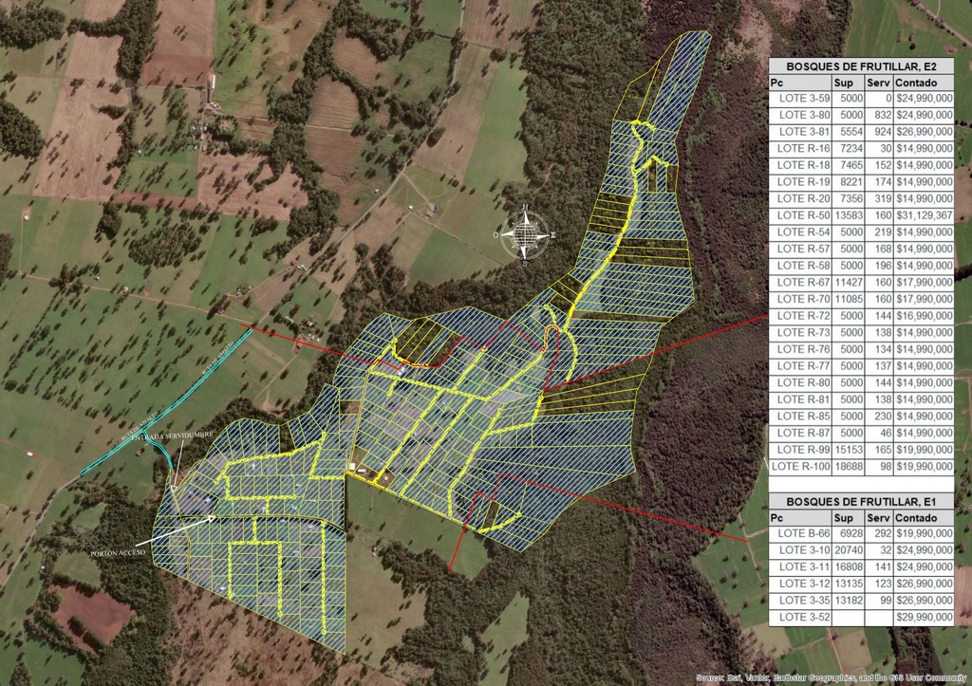
Task: Select the LOTE 3-11 cell
Action: tap(800, 567)
